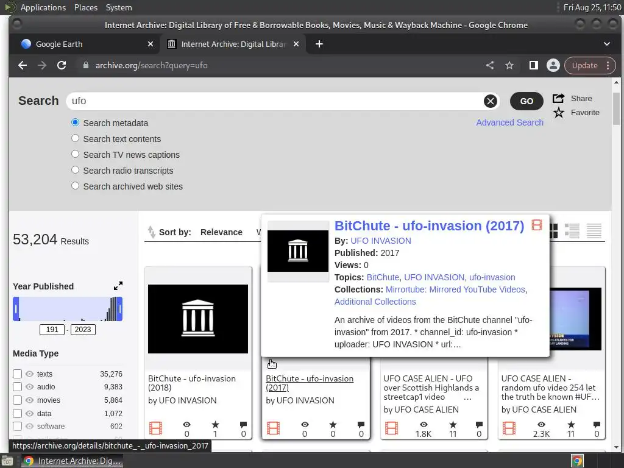
Task: Check the data media type
Action: (x=17, y=414)
